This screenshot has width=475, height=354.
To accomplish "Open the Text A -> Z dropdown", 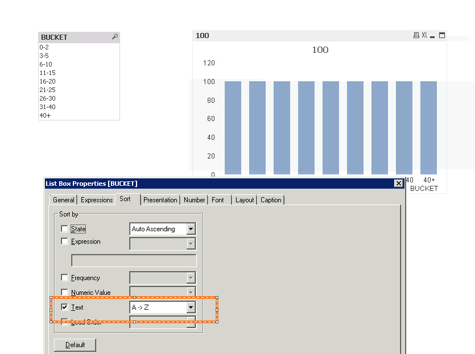I will [x=191, y=307].
